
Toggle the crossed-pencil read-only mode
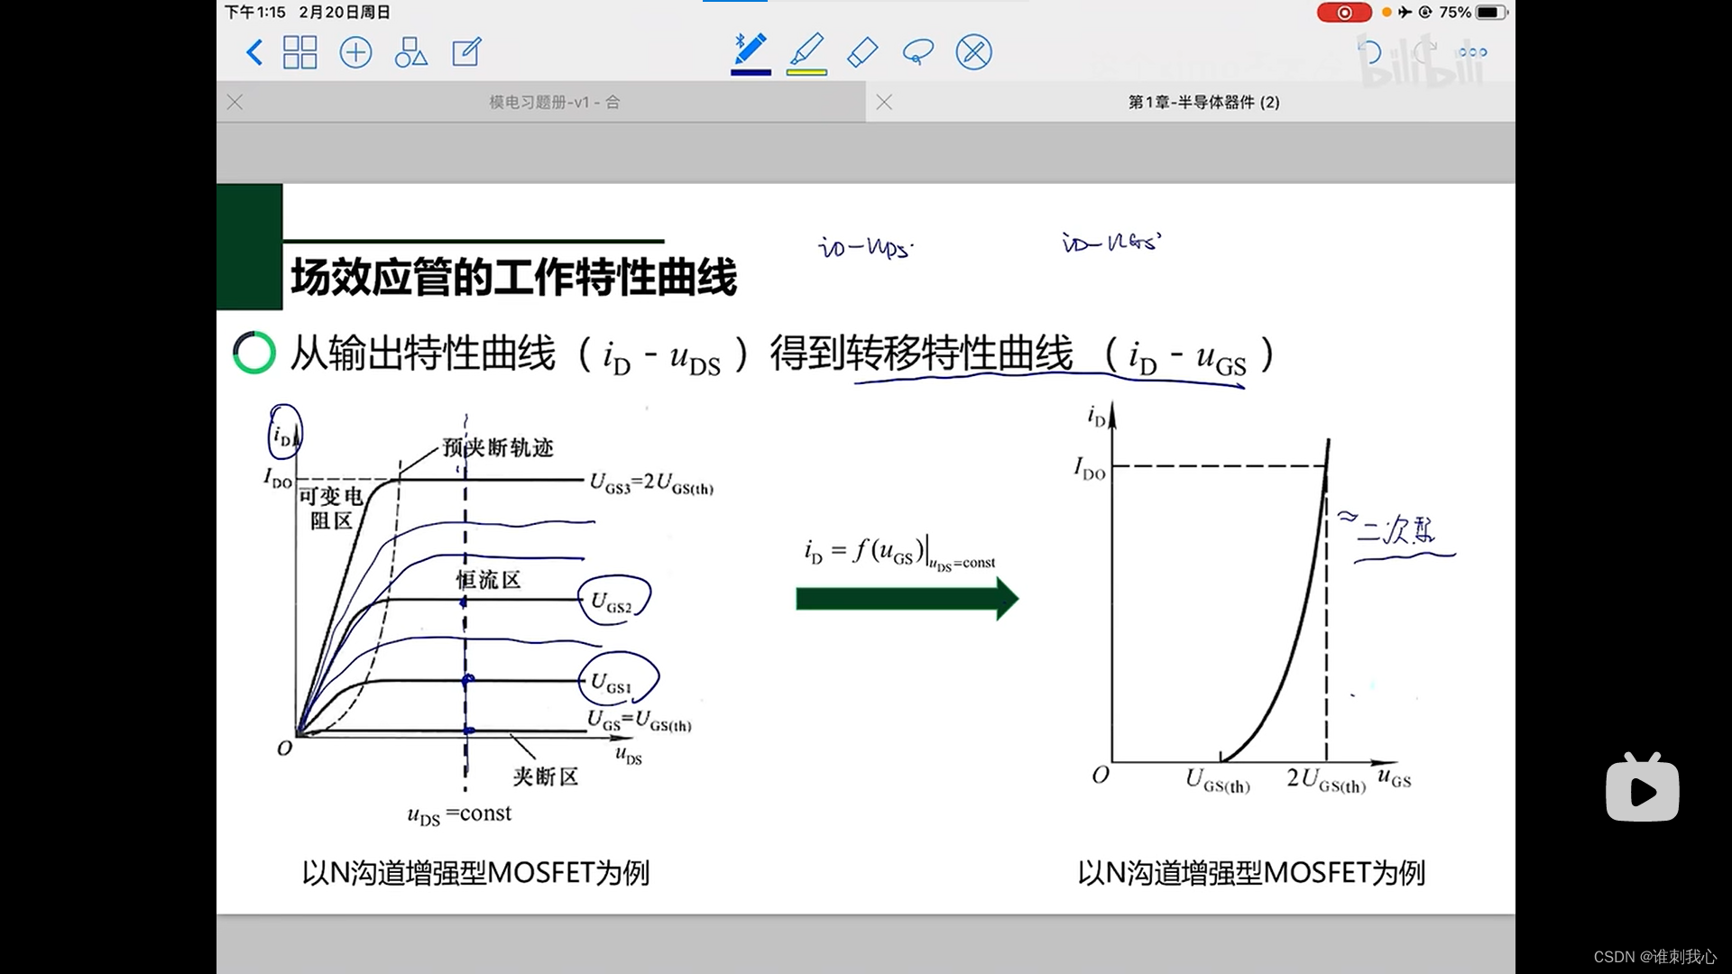(x=973, y=52)
